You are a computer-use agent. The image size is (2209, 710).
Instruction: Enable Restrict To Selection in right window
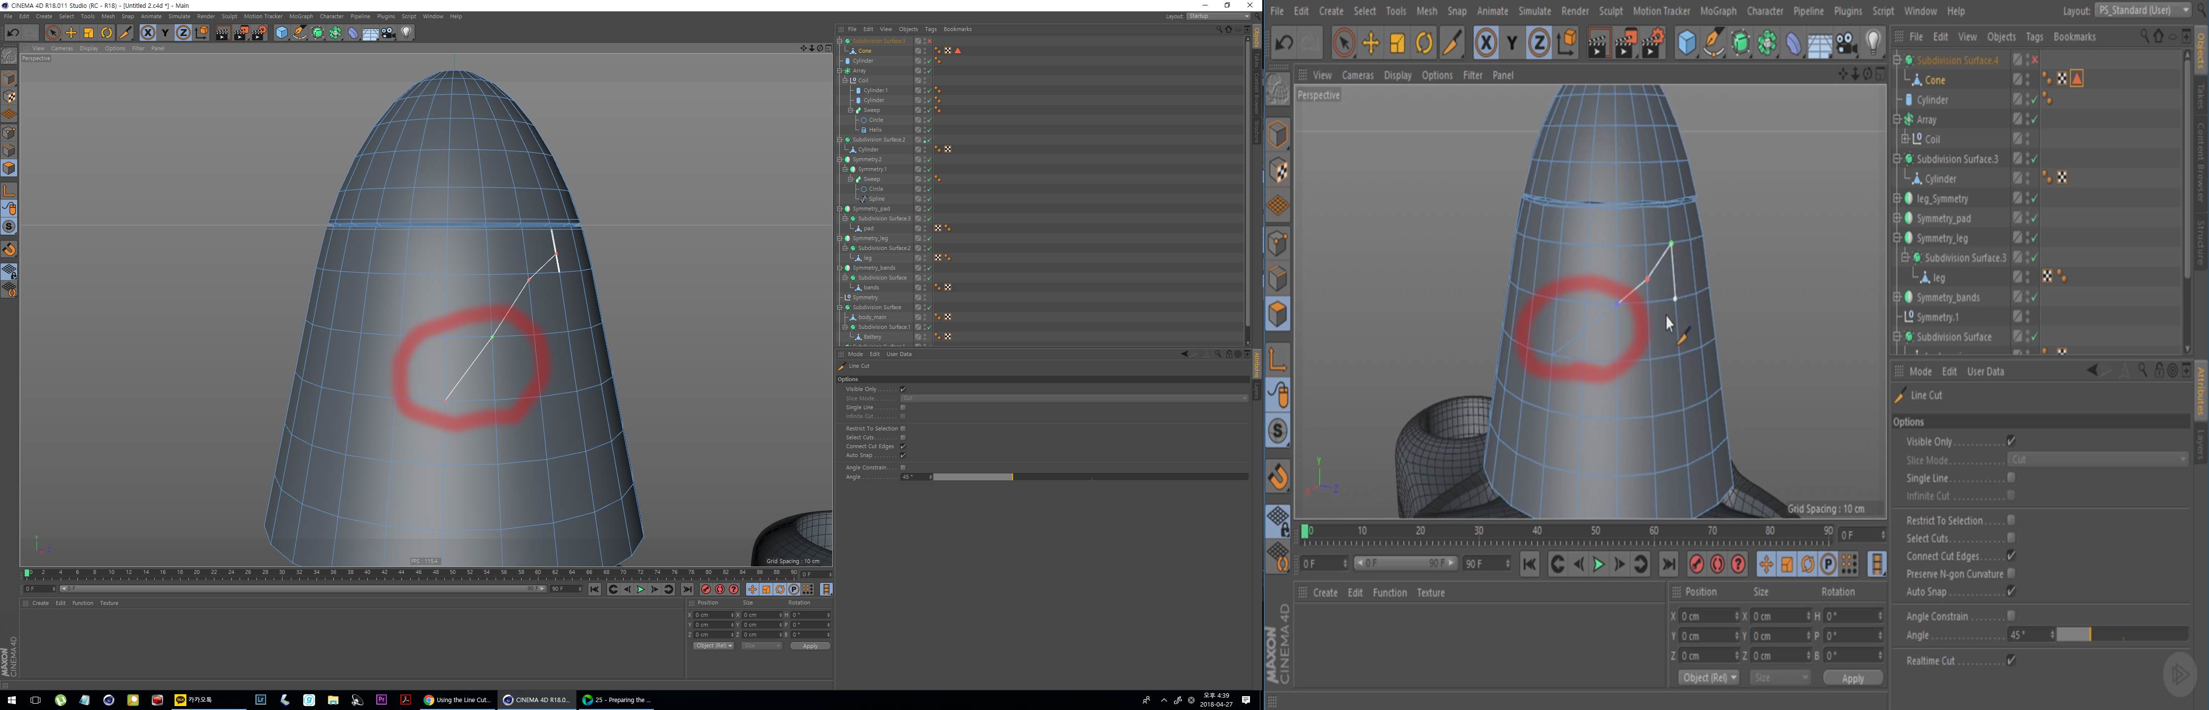[2011, 521]
